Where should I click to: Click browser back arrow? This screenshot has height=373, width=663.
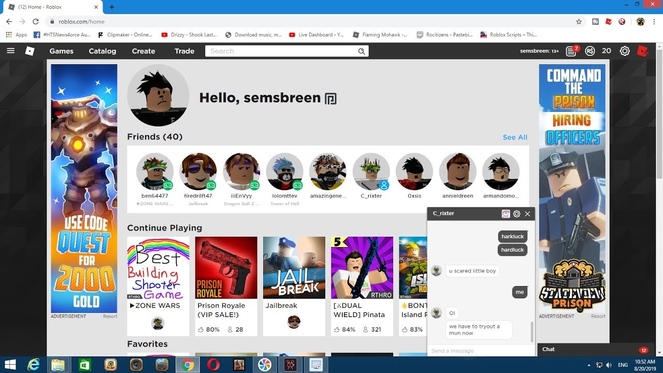pos(9,22)
